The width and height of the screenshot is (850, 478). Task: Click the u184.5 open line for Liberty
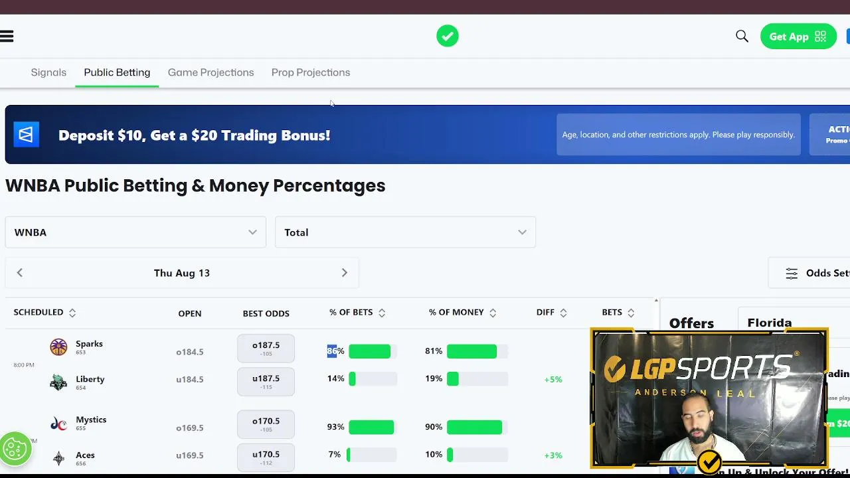coord(190,380)
